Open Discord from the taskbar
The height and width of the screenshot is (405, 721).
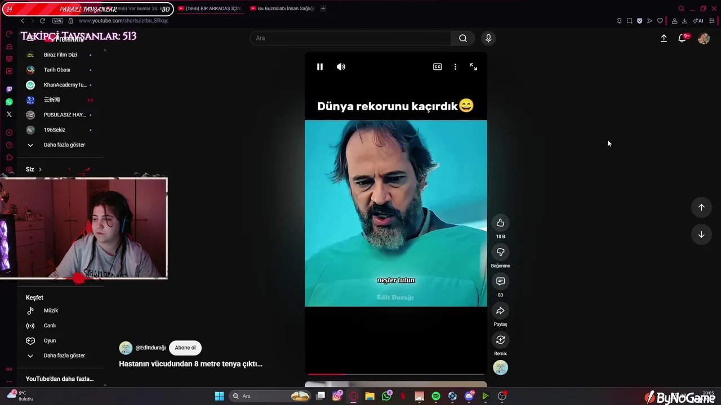pos(469,396)
